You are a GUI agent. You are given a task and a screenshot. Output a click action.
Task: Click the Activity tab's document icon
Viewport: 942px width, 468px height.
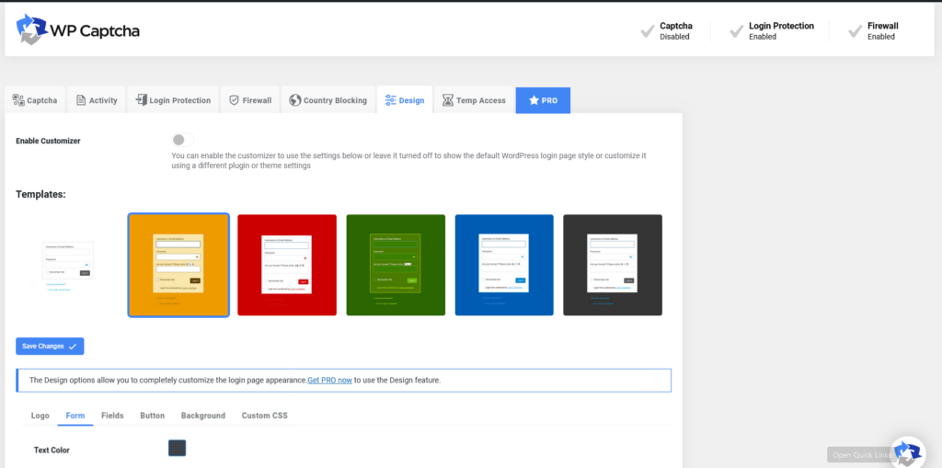[x=81, y=100]
